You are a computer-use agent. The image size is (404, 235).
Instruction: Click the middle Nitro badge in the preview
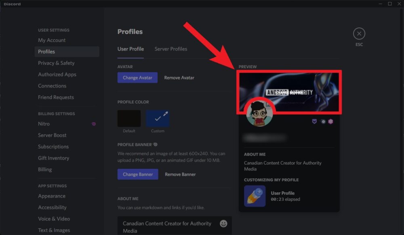323,121
